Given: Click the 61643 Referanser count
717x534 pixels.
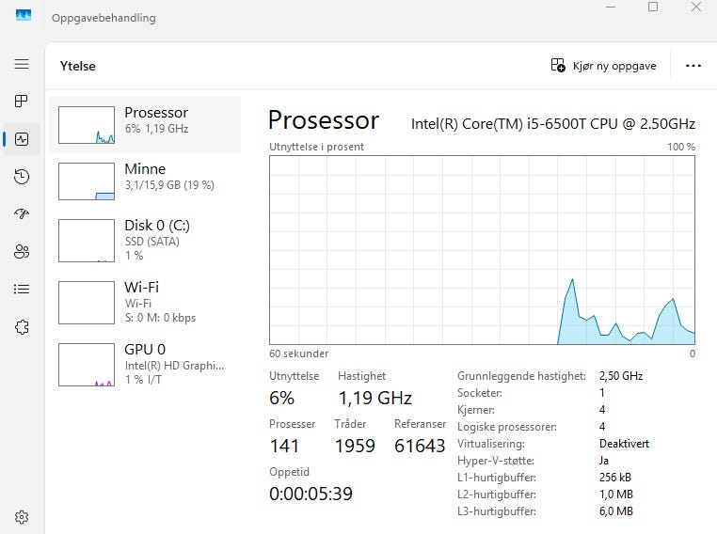Looking at the screenshot, I should click(x=420, y=446).
